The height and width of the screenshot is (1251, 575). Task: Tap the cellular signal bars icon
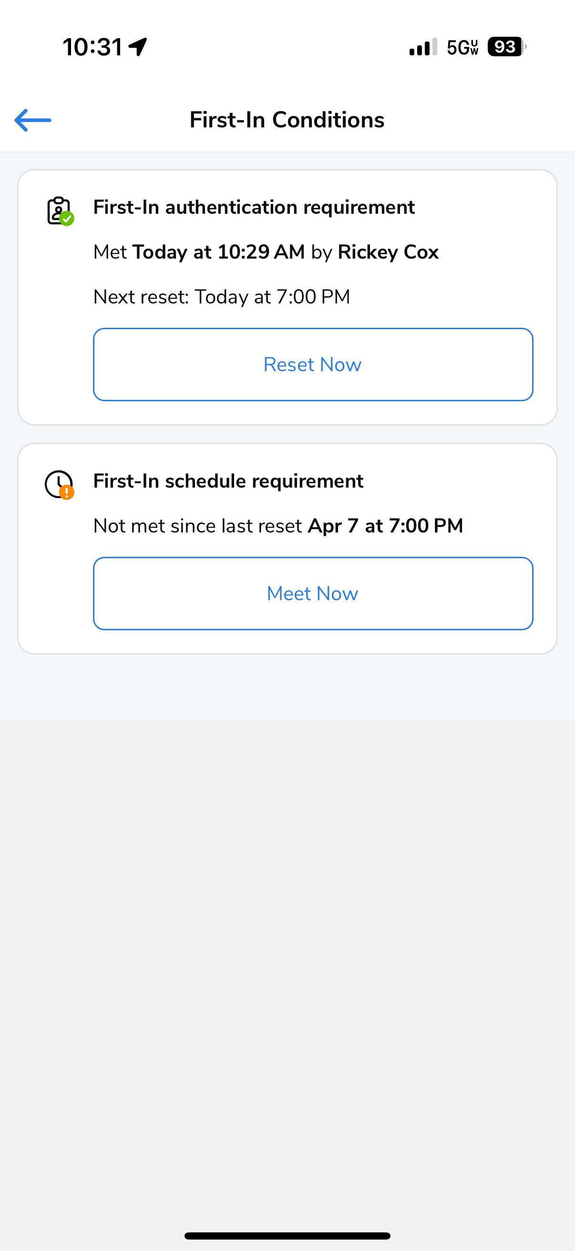(423, 47)
